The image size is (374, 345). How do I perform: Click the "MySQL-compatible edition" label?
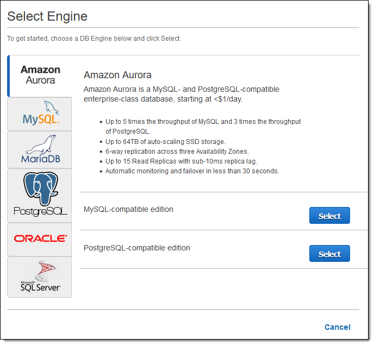click(128, 209)
